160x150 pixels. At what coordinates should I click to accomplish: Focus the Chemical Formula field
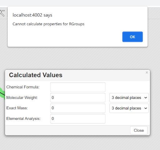point(78,87)
